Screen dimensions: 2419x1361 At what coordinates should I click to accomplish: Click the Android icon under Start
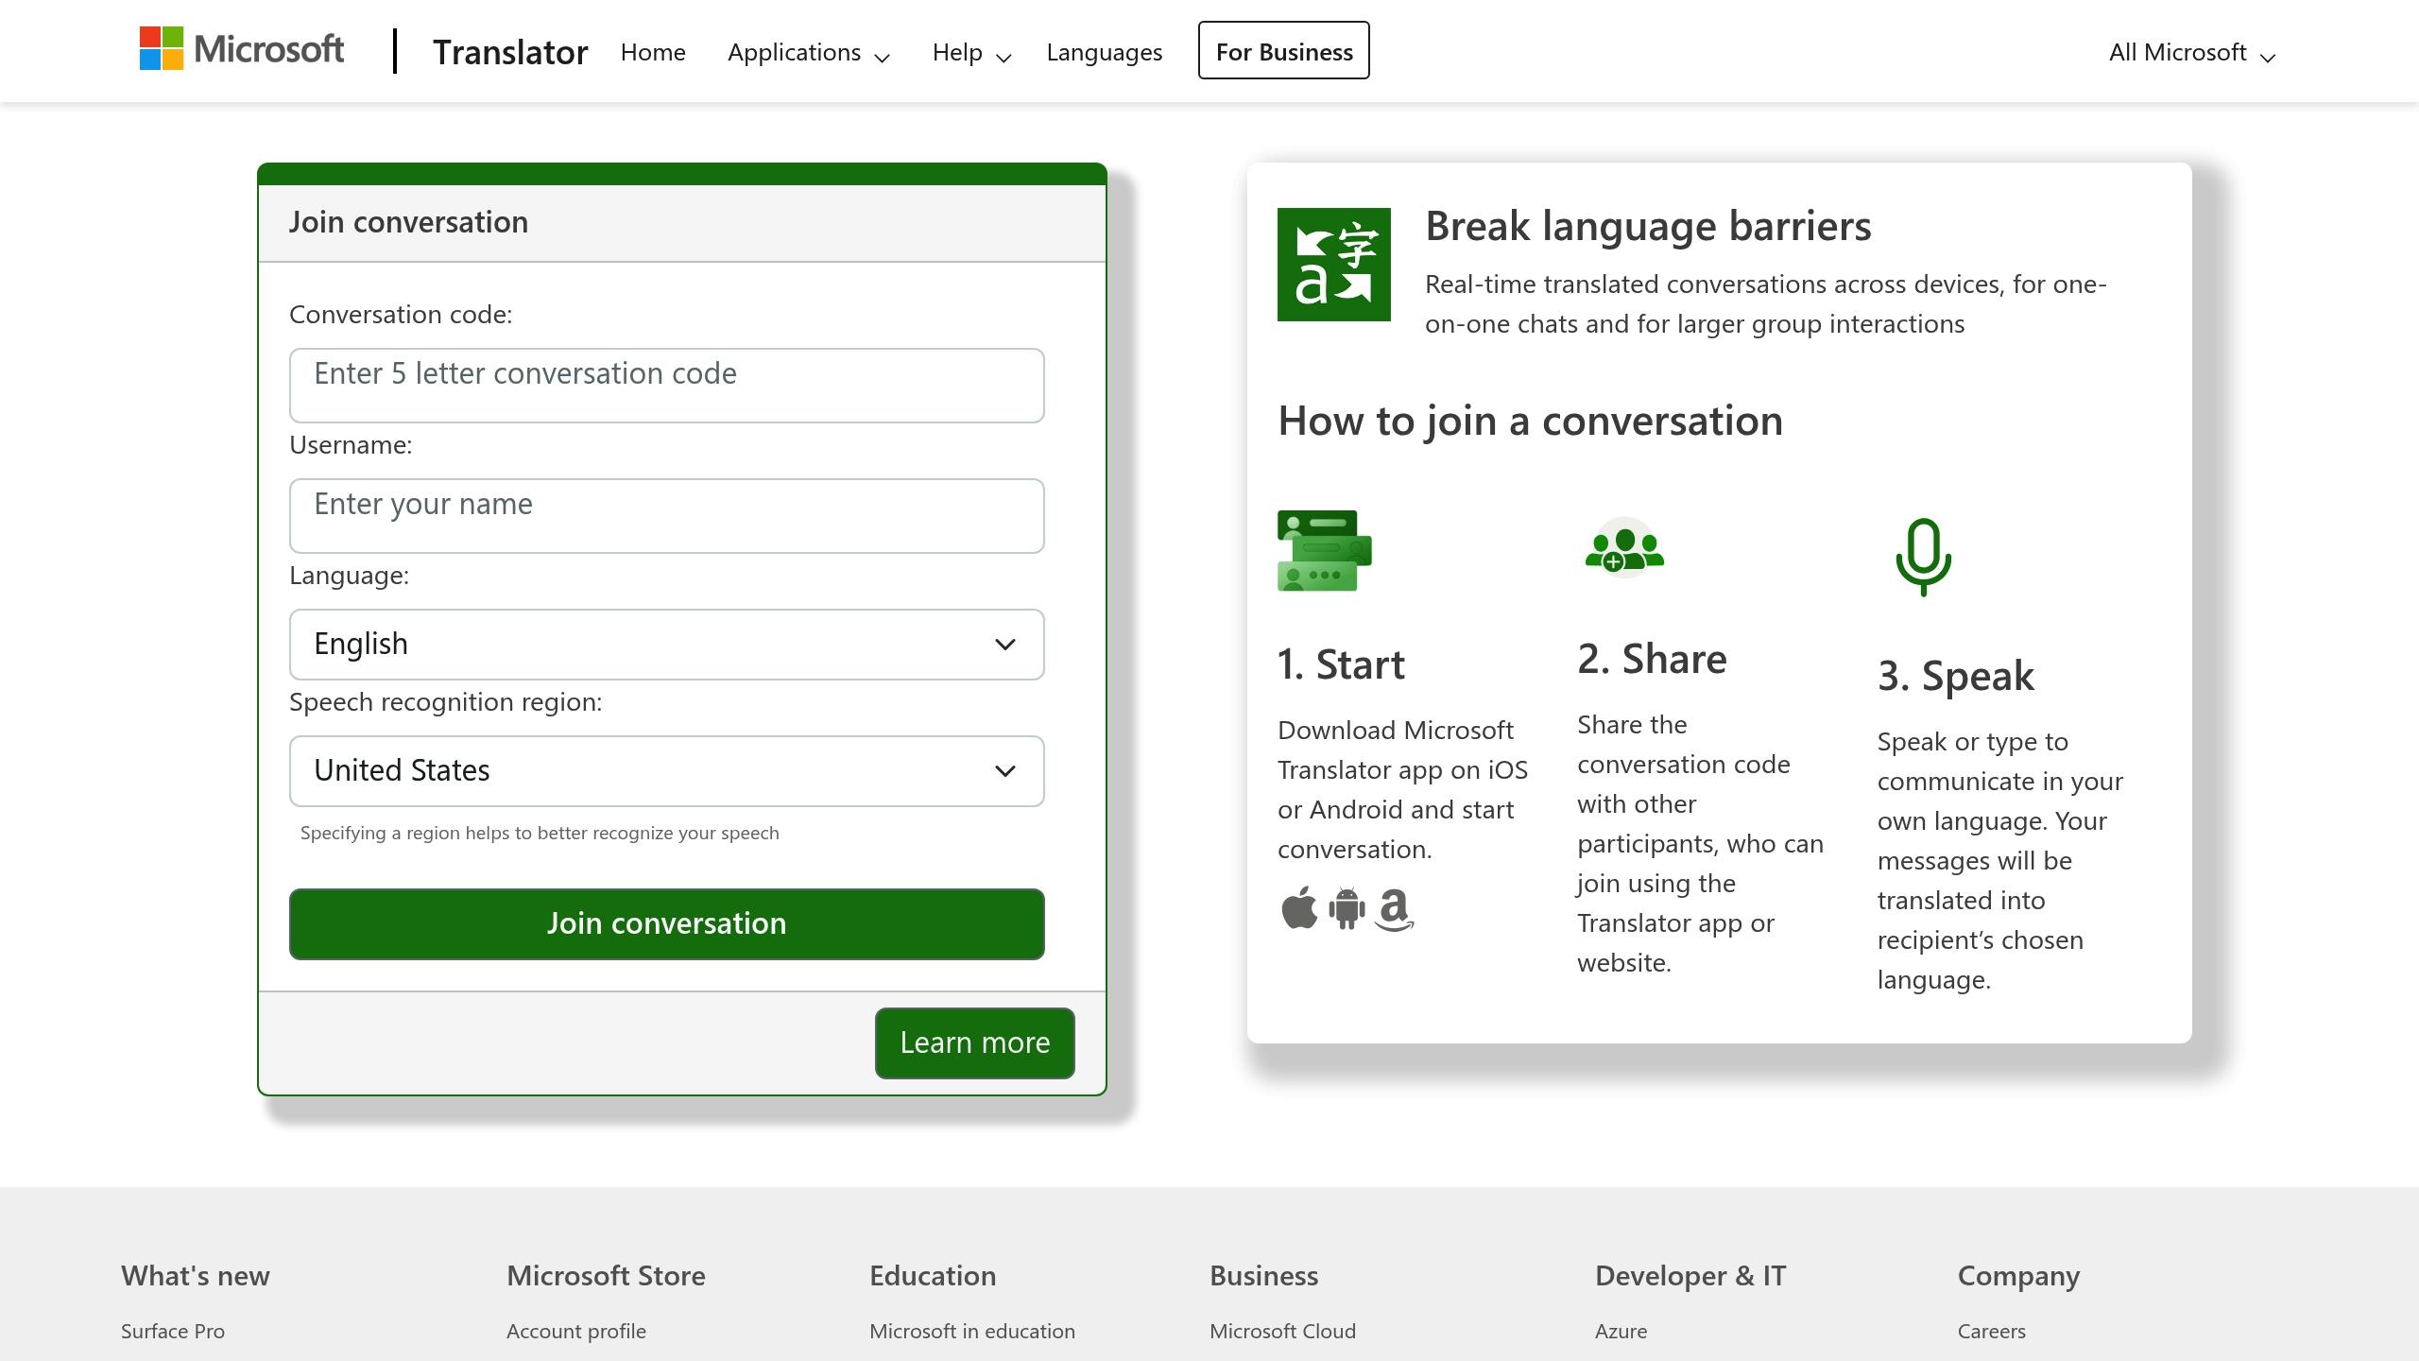click(x=1346, y=909)
